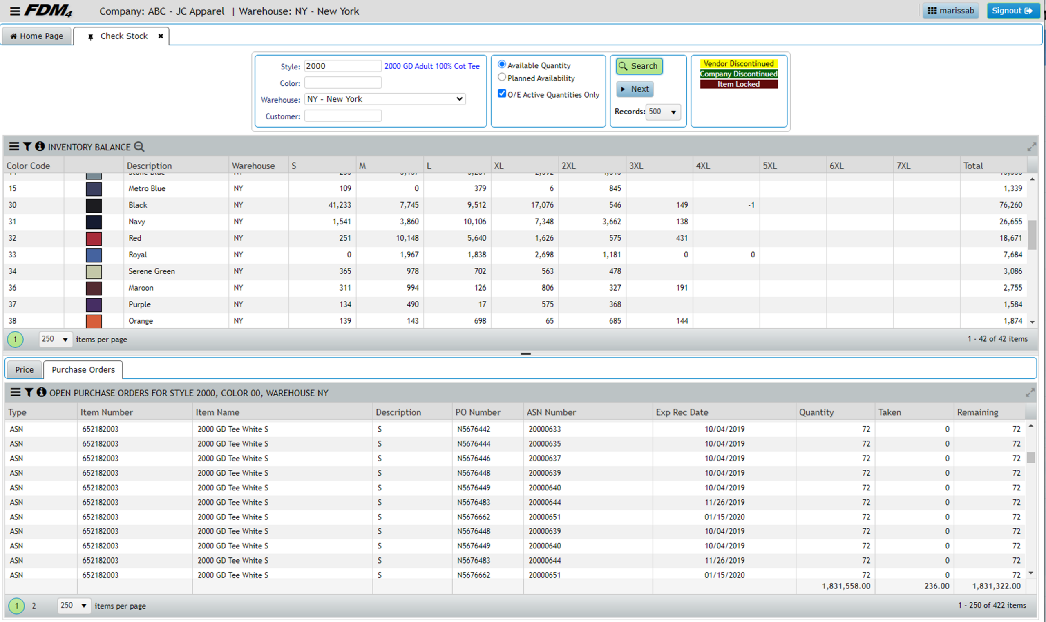The width and height of the screenshot is (1046, 622).
Task: Open Purchase Orders items per page dropdown
Action: (74, 605)
